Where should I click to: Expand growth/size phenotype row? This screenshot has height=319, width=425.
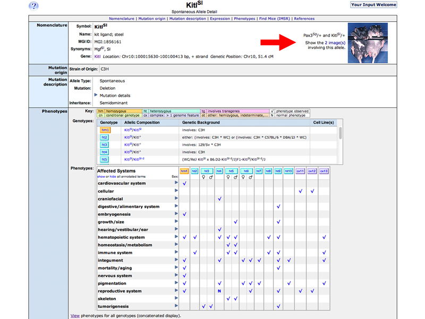[x=176, y=221]
